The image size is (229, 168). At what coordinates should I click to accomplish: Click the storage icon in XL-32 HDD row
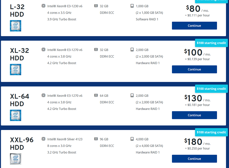[132, 50]
